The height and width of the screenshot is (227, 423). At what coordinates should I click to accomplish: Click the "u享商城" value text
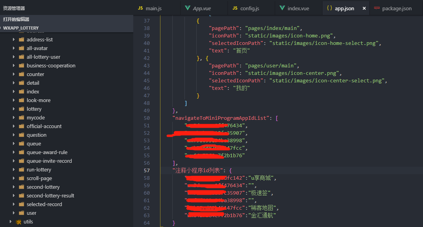pyautogui.click(x=261, y=178)
